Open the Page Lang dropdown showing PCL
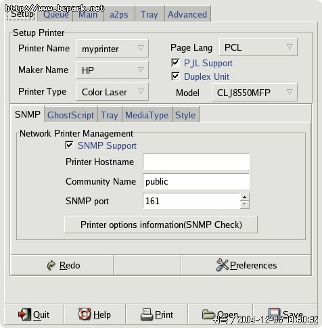Viewport: 322px width, 328px height. click(x=258, y=47)
